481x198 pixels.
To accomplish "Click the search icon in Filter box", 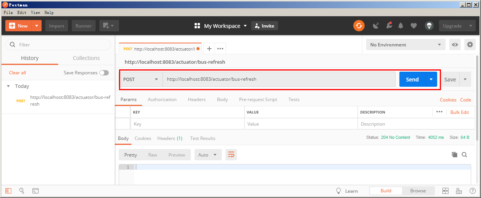I will point(12,45).
